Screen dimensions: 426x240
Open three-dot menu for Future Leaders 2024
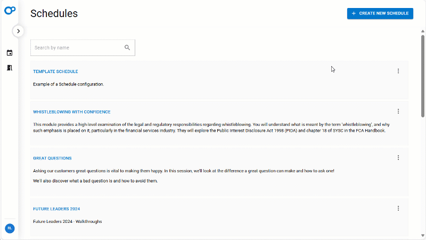point(398,209)
